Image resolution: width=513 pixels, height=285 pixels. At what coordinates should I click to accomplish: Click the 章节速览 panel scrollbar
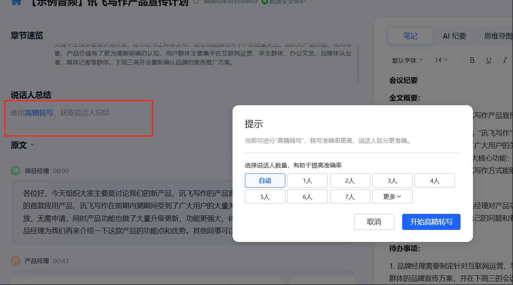click(358, 64)
